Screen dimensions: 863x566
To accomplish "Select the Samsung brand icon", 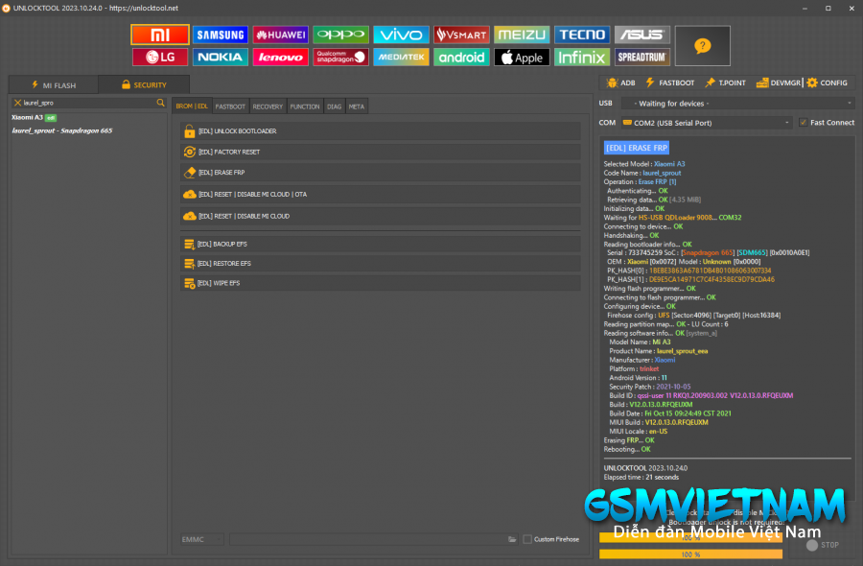I will coord(221,35).
